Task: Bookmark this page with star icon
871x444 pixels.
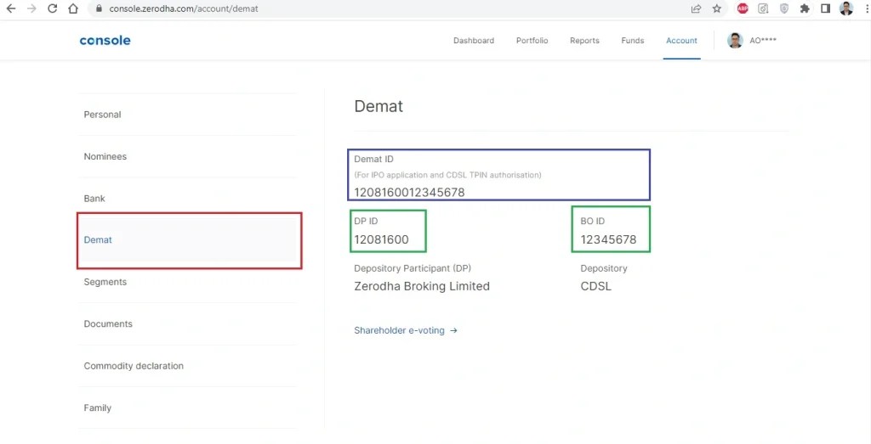Action: 716,8
